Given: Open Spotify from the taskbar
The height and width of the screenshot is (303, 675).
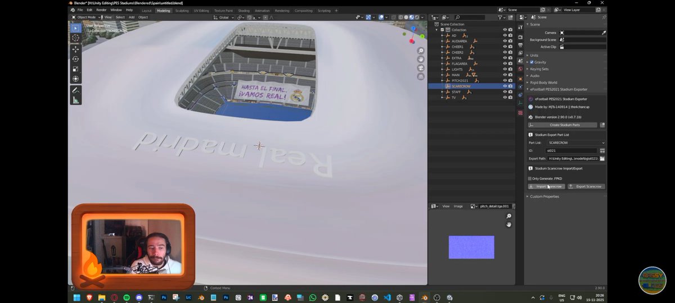Looking at the screenshot, I should pos(127,297).
